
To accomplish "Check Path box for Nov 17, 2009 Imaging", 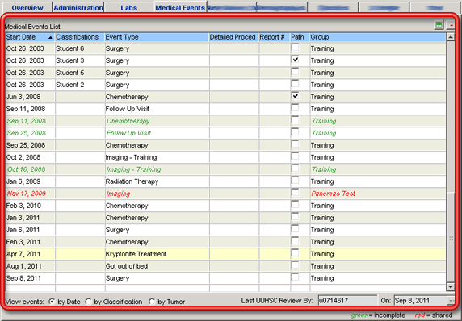I will point(295,193).
